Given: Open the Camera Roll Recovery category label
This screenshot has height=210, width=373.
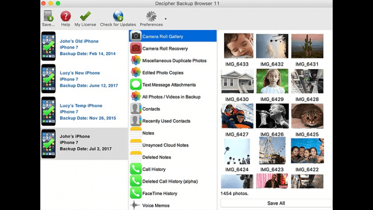Looking at the screenshot, I should pyautogui.click(x=165, y=48).
